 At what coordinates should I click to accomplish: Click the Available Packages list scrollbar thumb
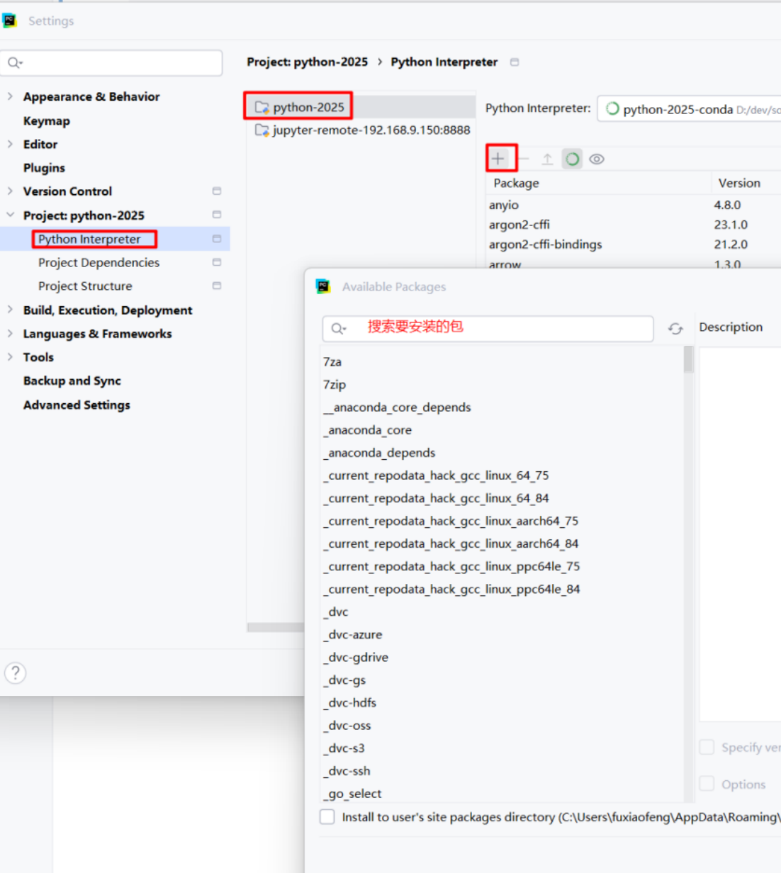click(688, 359)
